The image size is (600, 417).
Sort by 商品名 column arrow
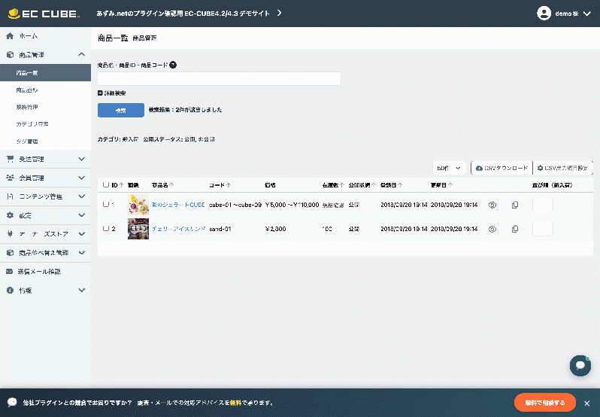tap(171, 185)
